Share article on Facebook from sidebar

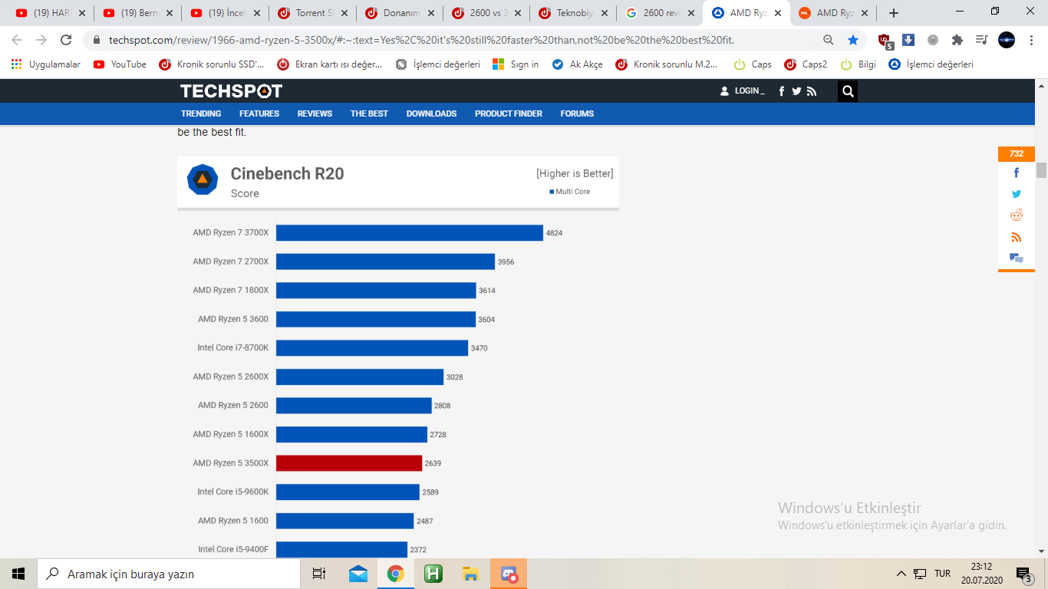tap(1017, 173)
